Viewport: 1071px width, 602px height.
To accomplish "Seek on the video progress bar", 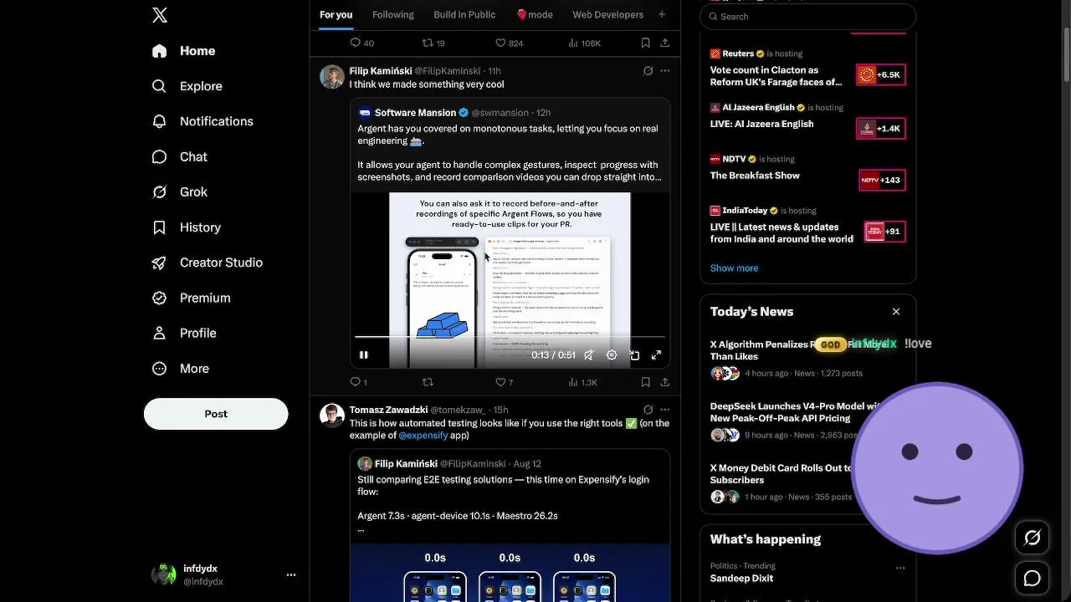I will pos(510,337).
